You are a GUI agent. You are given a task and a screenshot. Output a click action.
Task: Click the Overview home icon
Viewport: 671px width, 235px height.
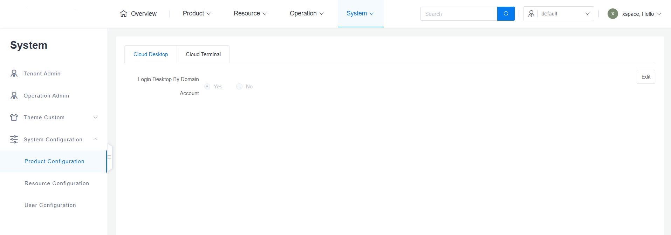123,14
